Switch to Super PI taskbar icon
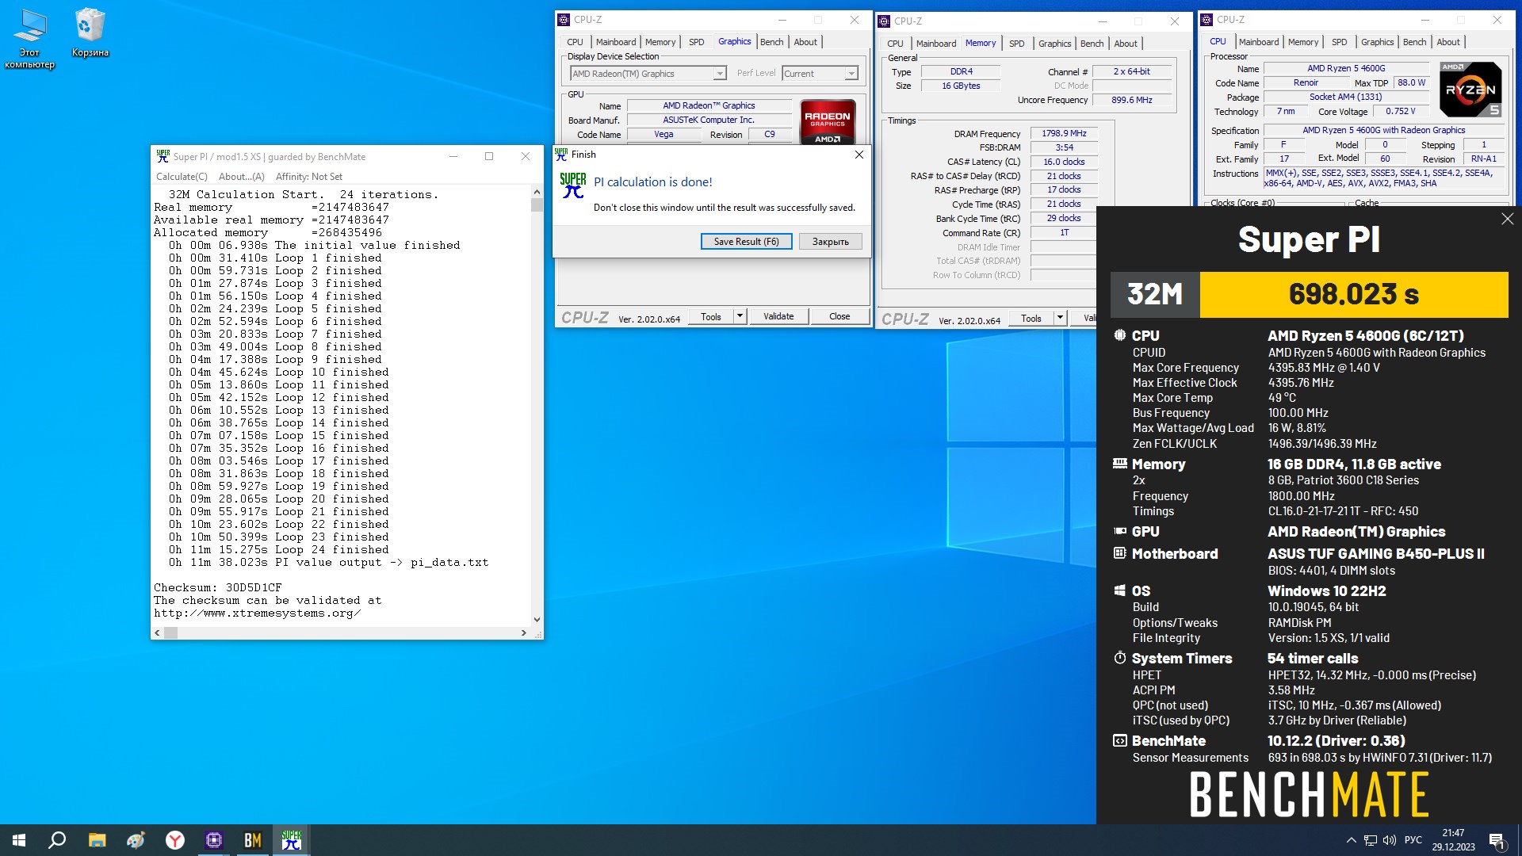Viewport: 1522px width, 856px height. click(291, 840)
